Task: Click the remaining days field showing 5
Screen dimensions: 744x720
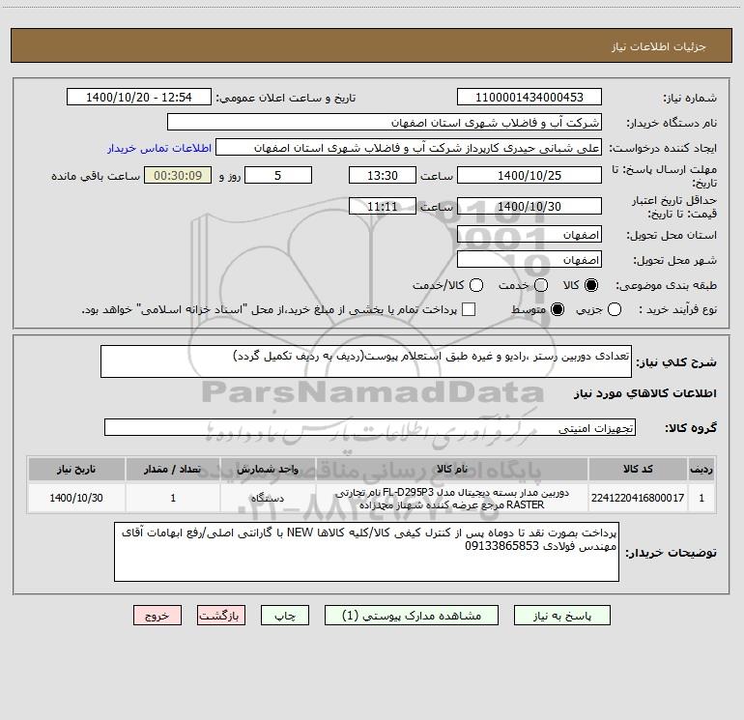Action: [x=278, y=176]
